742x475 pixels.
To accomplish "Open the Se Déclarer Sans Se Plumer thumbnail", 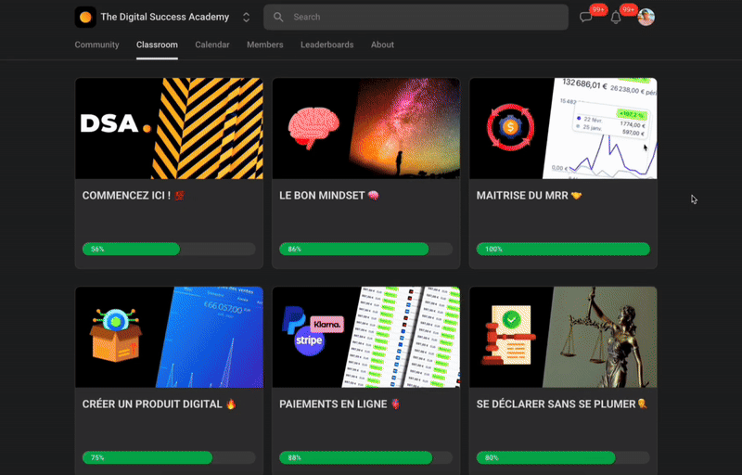I will [x=563, y=336].
